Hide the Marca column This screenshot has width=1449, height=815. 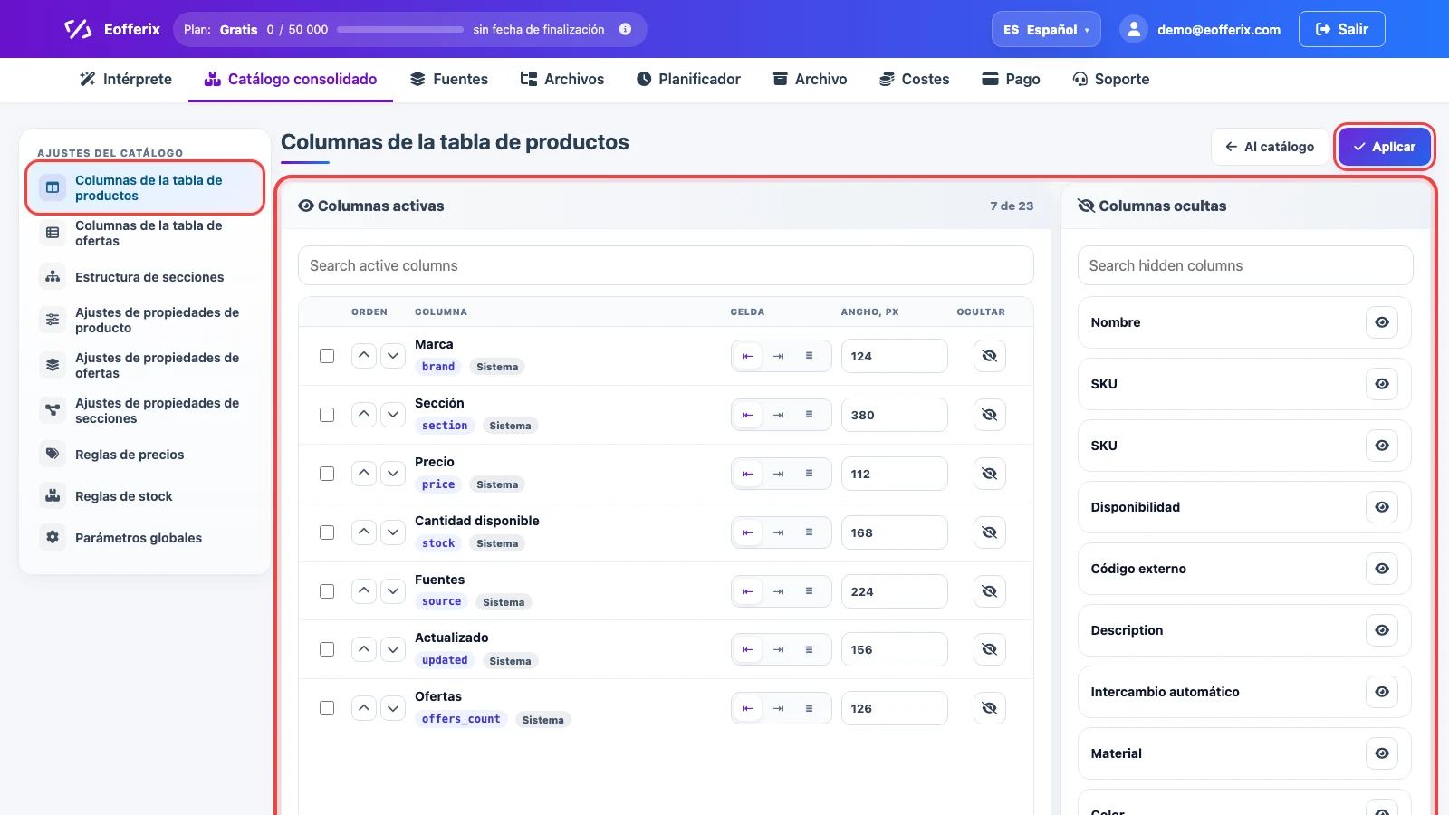[990, 356]
